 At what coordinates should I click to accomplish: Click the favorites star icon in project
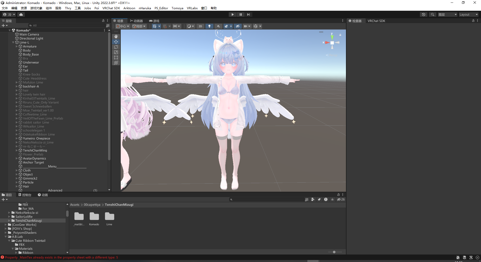click(x=332, y=199)
